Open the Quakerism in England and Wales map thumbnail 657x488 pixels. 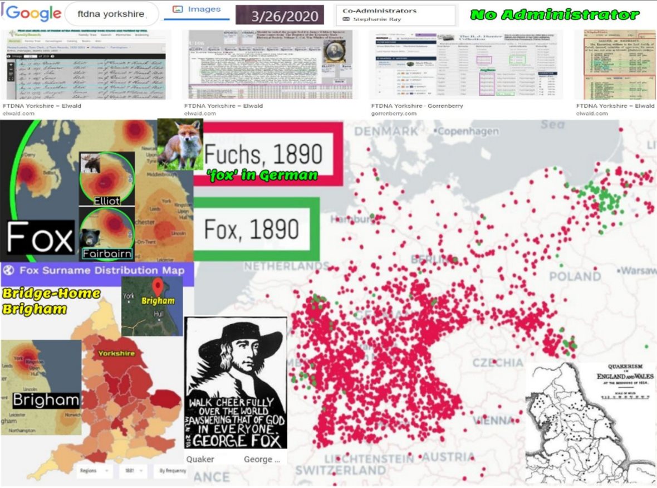591,422
